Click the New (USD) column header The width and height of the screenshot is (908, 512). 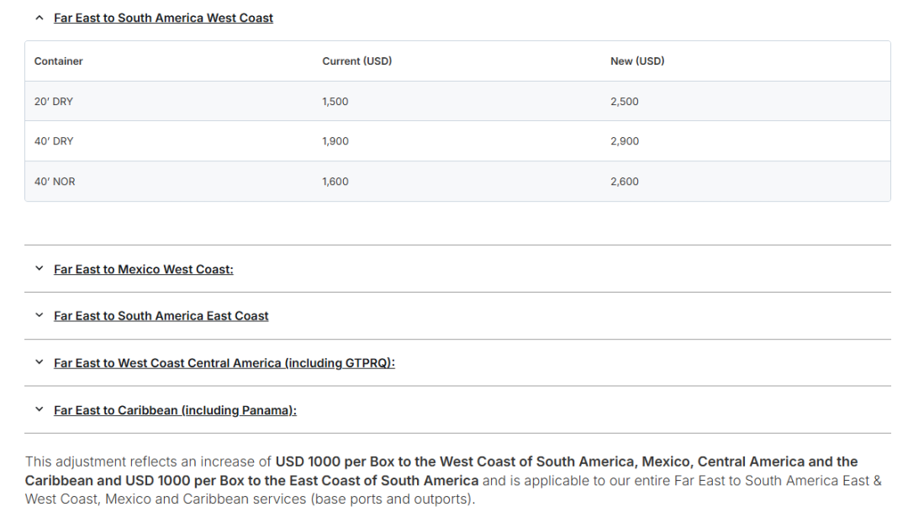click(637, 61)
